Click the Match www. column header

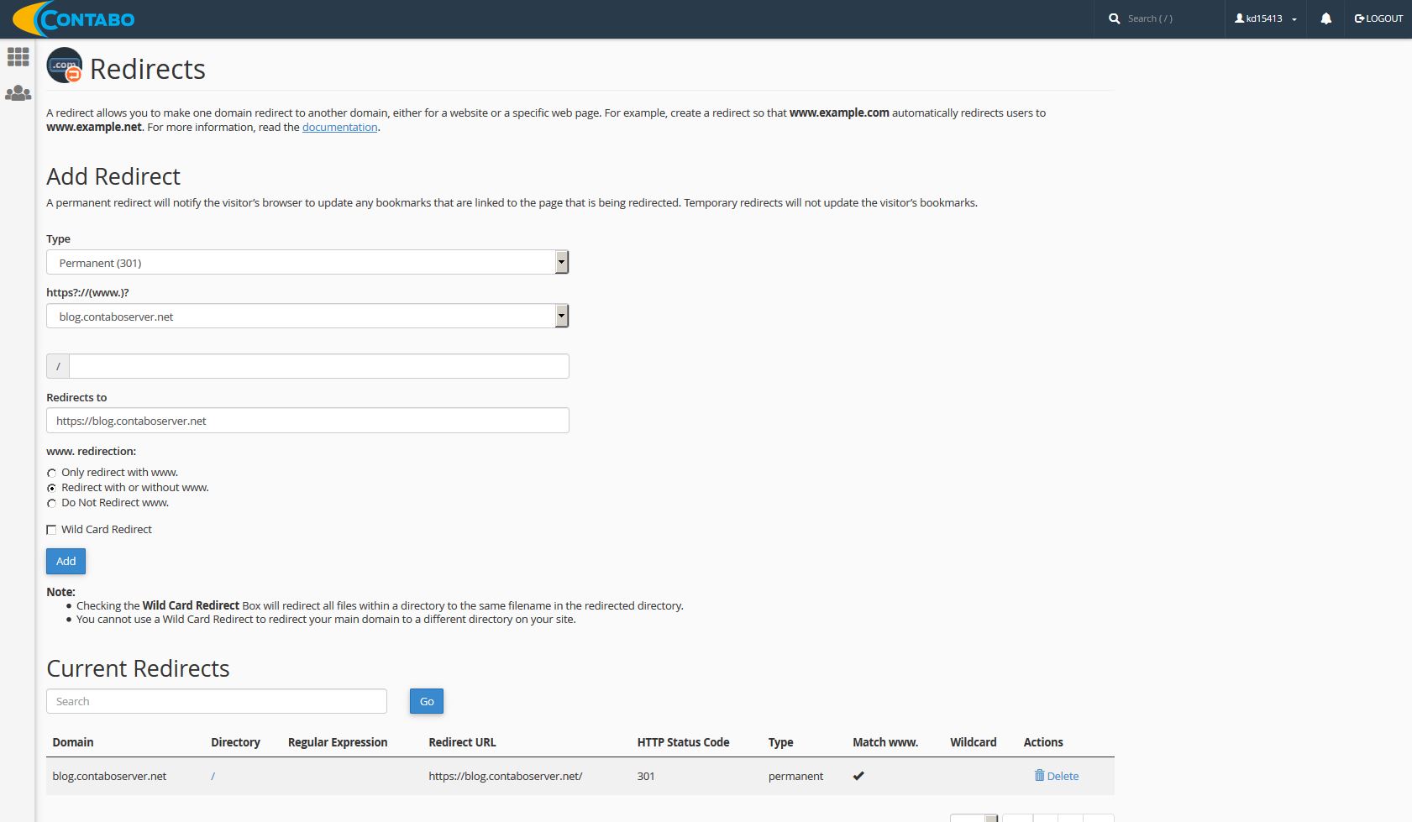885,742
